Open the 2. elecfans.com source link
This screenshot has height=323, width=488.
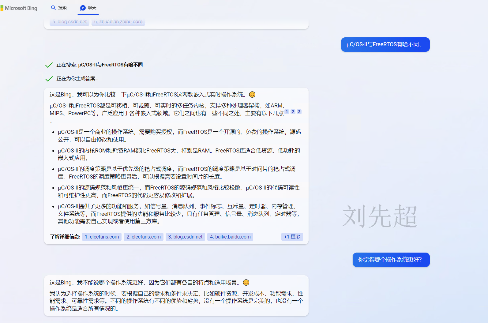click(x=144, y=237)
